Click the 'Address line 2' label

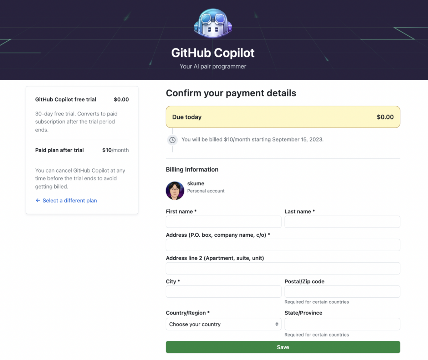(215, 258)
